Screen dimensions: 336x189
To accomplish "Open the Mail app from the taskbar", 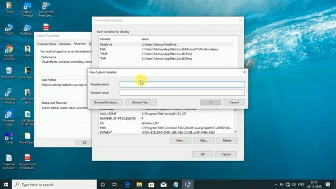I will point(163,184).
